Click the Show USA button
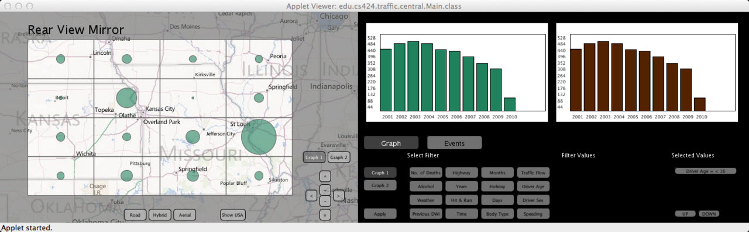This screenshot has height=232, width=749. click(233, 215)
